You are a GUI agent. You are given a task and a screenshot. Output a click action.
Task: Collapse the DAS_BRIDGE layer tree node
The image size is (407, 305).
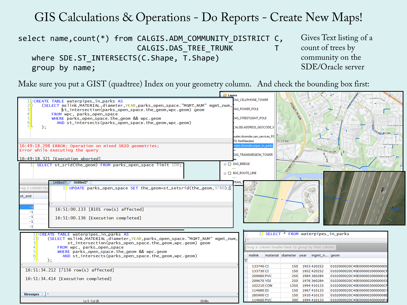click(225, 164)
